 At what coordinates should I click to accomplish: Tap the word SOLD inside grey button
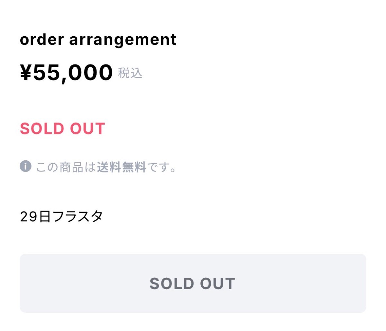click(x=172, y=283)
